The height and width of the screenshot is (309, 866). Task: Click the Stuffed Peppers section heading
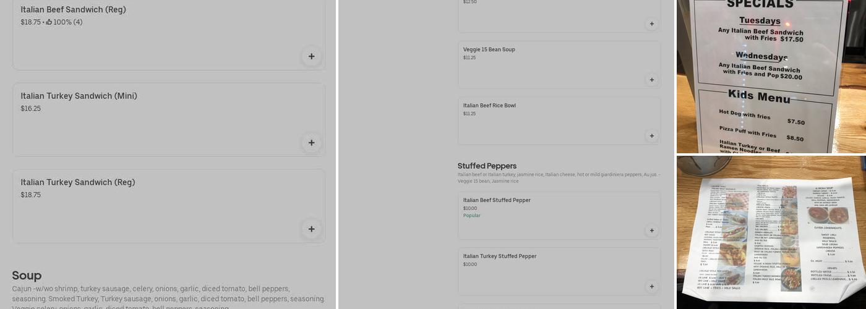(x=487, y=166)
